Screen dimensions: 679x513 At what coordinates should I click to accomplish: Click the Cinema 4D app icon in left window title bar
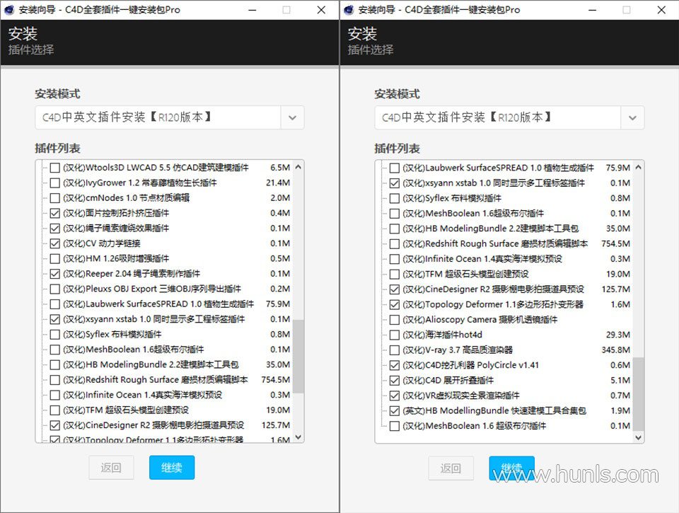[x=8, y=9]
